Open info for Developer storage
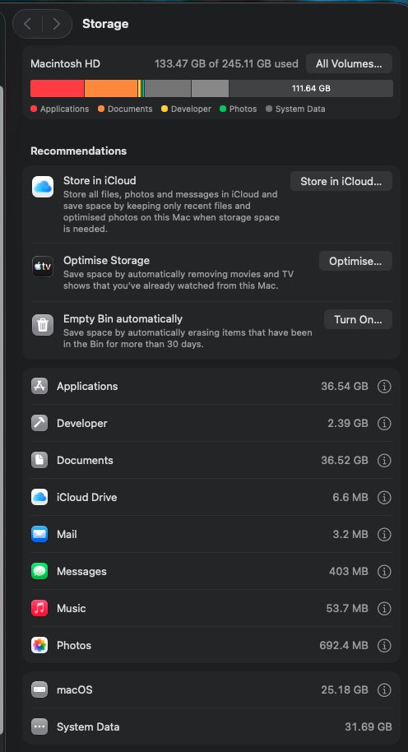 tap(384, 423)
